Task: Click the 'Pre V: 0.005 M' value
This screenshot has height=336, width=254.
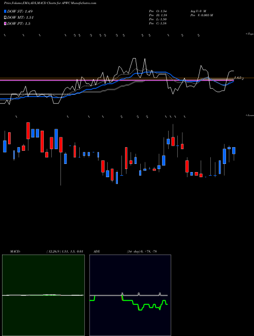Action: (201, 15)
